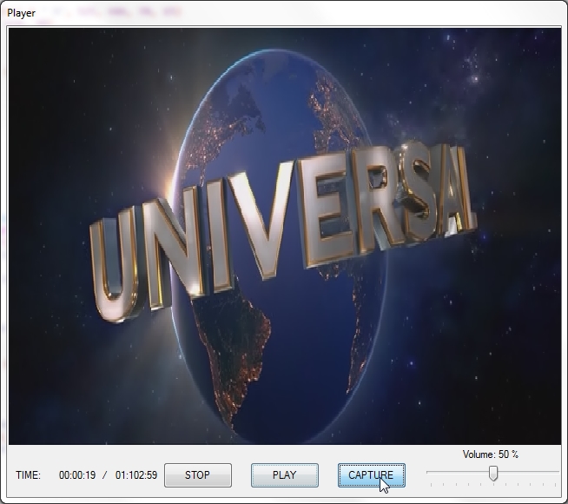This screenshot has height=504, width=568.
Task: Click the Universal logo video frame
Action: tap(285, 236)
